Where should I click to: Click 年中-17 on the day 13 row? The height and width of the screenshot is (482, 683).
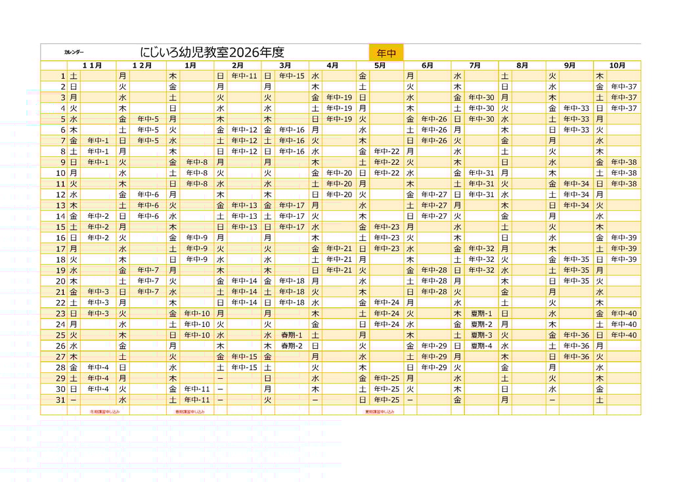pyautogui.click(x=292, y=206)
